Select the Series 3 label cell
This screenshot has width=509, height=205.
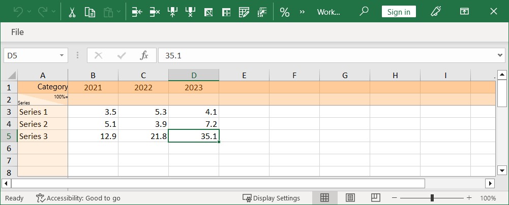tap(43, 136)
